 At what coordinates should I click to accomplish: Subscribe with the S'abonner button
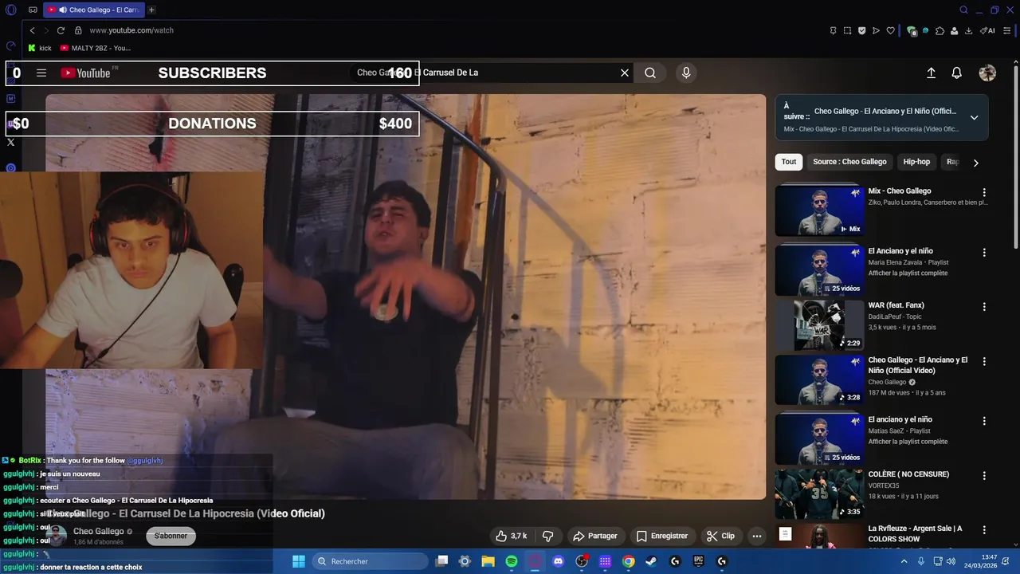[x=171, y=536]
